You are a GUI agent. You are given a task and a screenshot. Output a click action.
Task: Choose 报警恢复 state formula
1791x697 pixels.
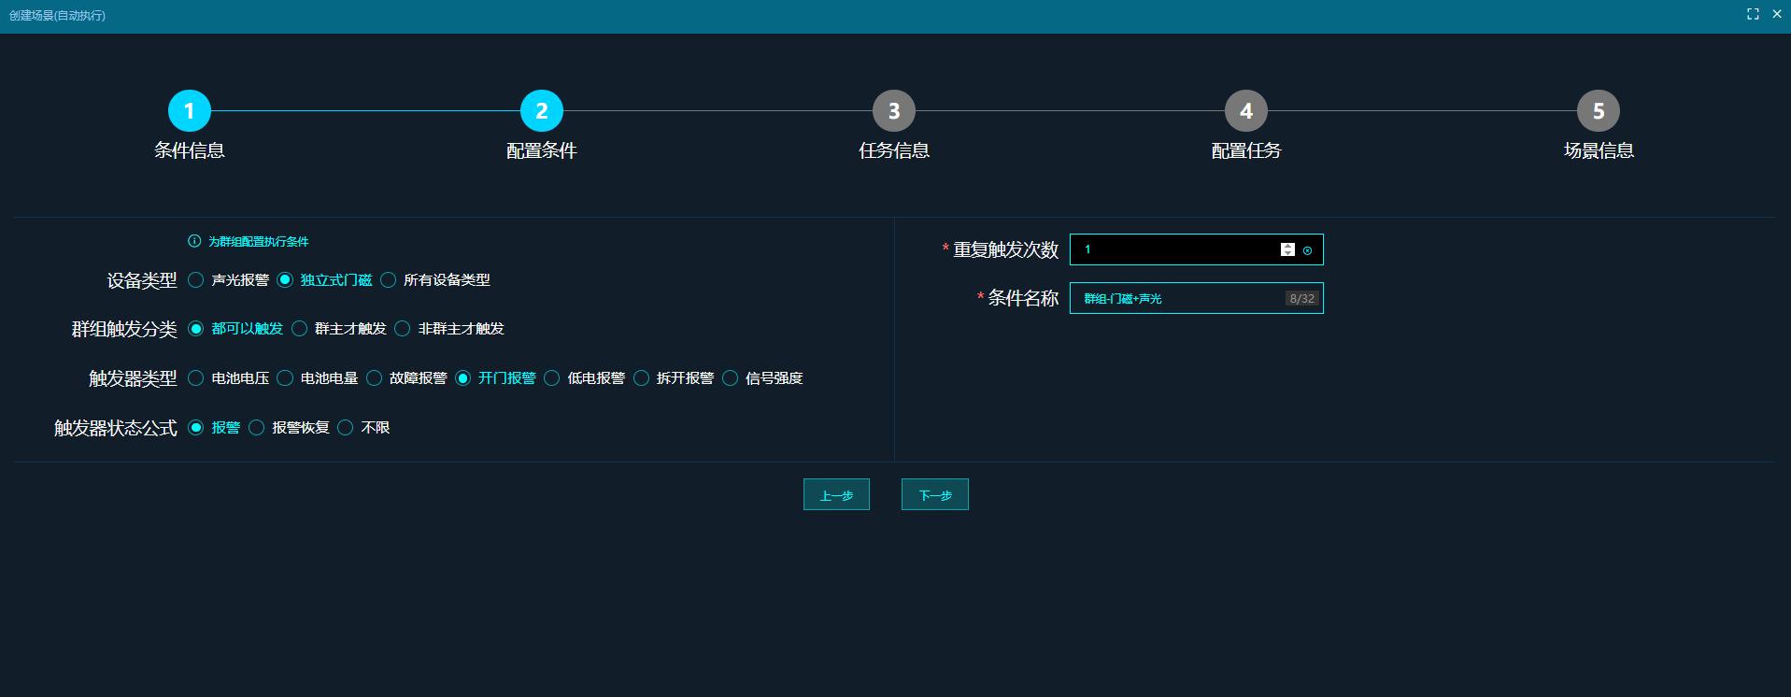(x=257, y=428)
